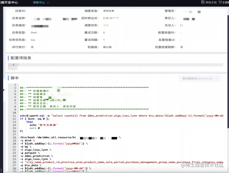Click the '修改日志:' comment line
Screen dimensions: 229x173
point(34,103)
